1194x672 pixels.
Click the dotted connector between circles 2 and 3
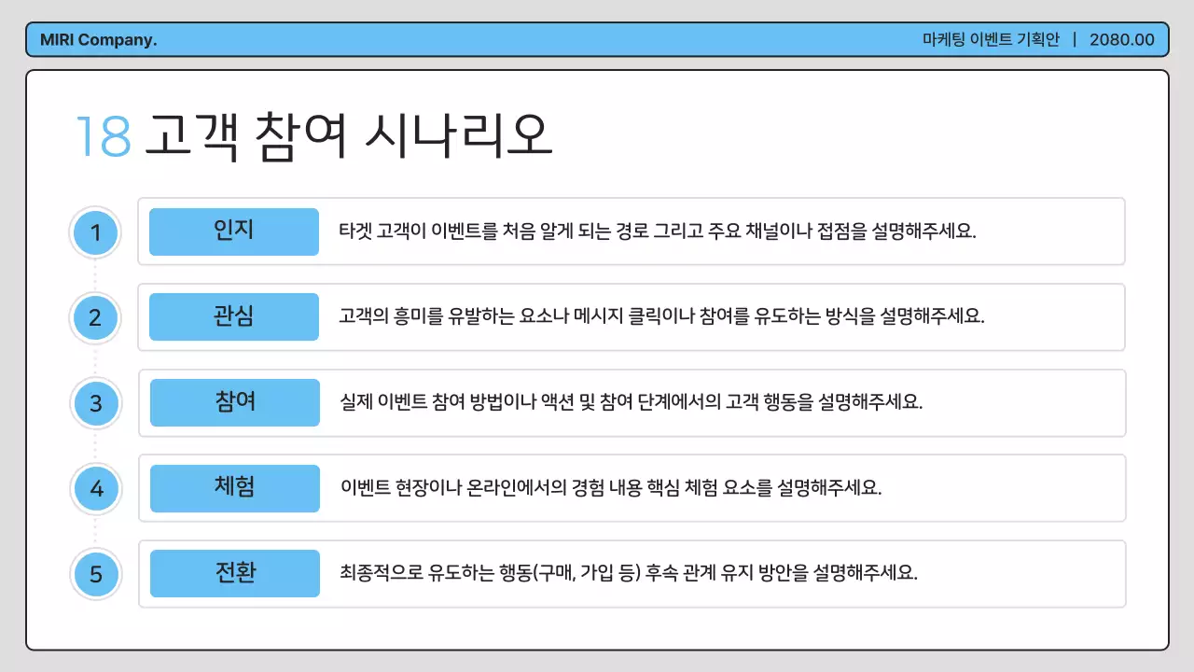click(x=95, y=360)
